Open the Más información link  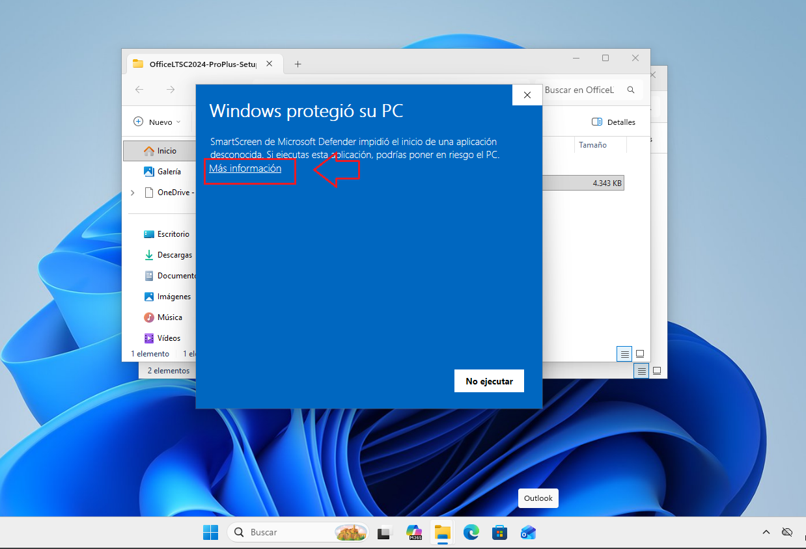(245, 168)
